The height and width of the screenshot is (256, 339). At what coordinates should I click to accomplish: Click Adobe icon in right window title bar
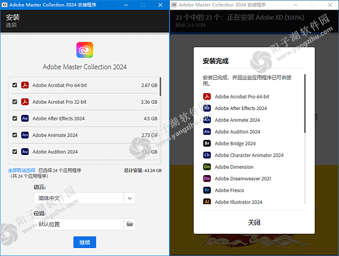(174, 5)
